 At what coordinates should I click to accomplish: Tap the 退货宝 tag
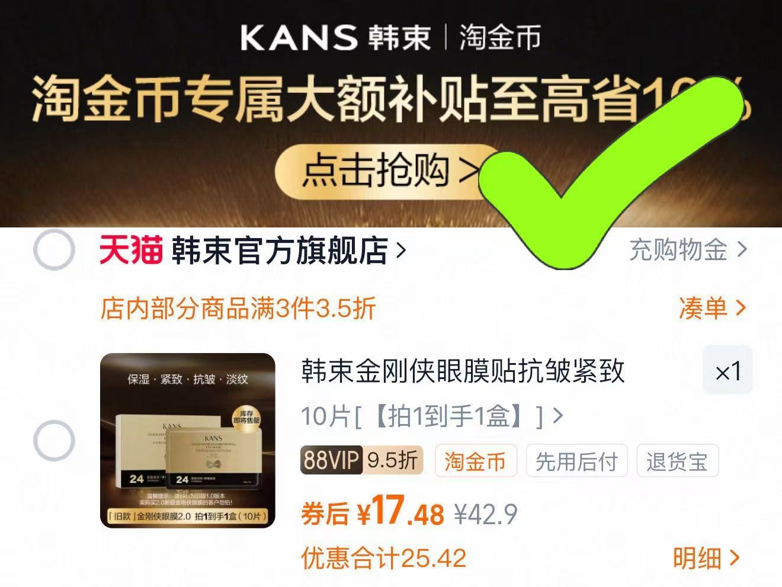click(677, 461)
